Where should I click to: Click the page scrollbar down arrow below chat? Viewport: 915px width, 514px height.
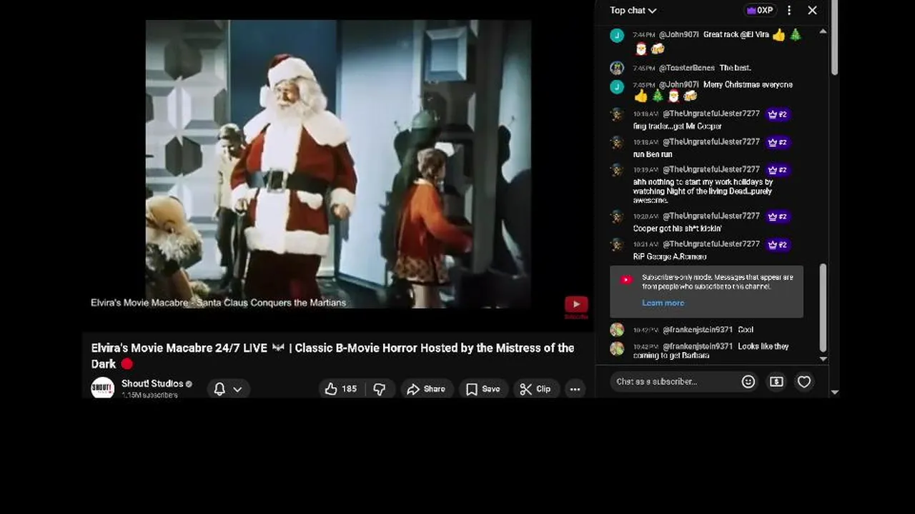pyautogui.click(x=834, y=392)
